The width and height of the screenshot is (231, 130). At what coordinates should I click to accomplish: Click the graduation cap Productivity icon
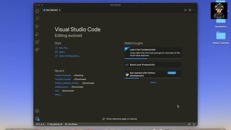pyautogui.click(x=127, y=65)
